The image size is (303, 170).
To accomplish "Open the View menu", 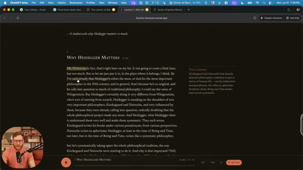I will pos(51,3).
